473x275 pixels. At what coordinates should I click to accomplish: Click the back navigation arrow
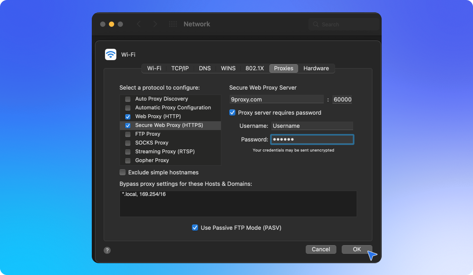point(139,24)
